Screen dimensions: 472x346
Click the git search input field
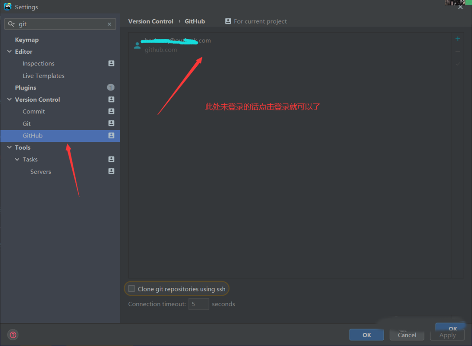tap(60, 24)
